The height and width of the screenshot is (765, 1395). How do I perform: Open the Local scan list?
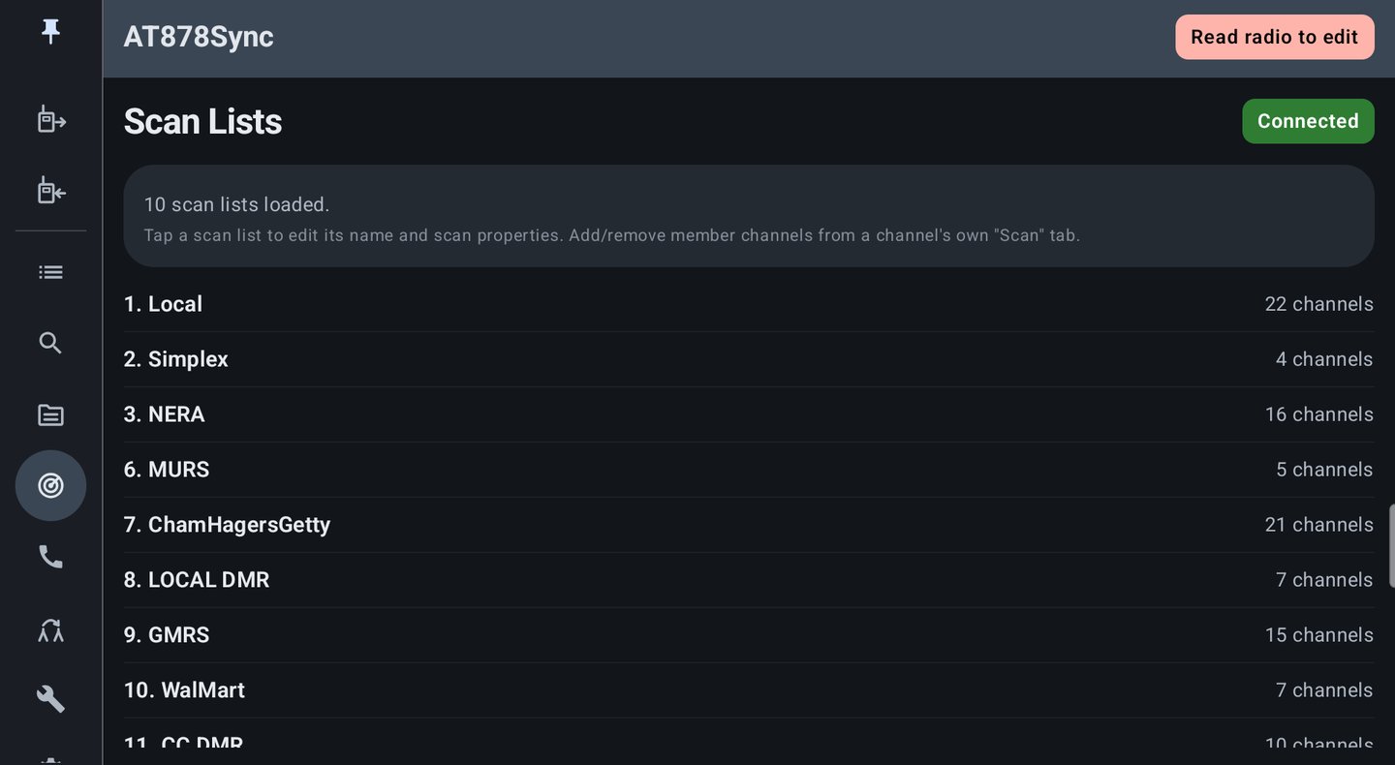749,304
